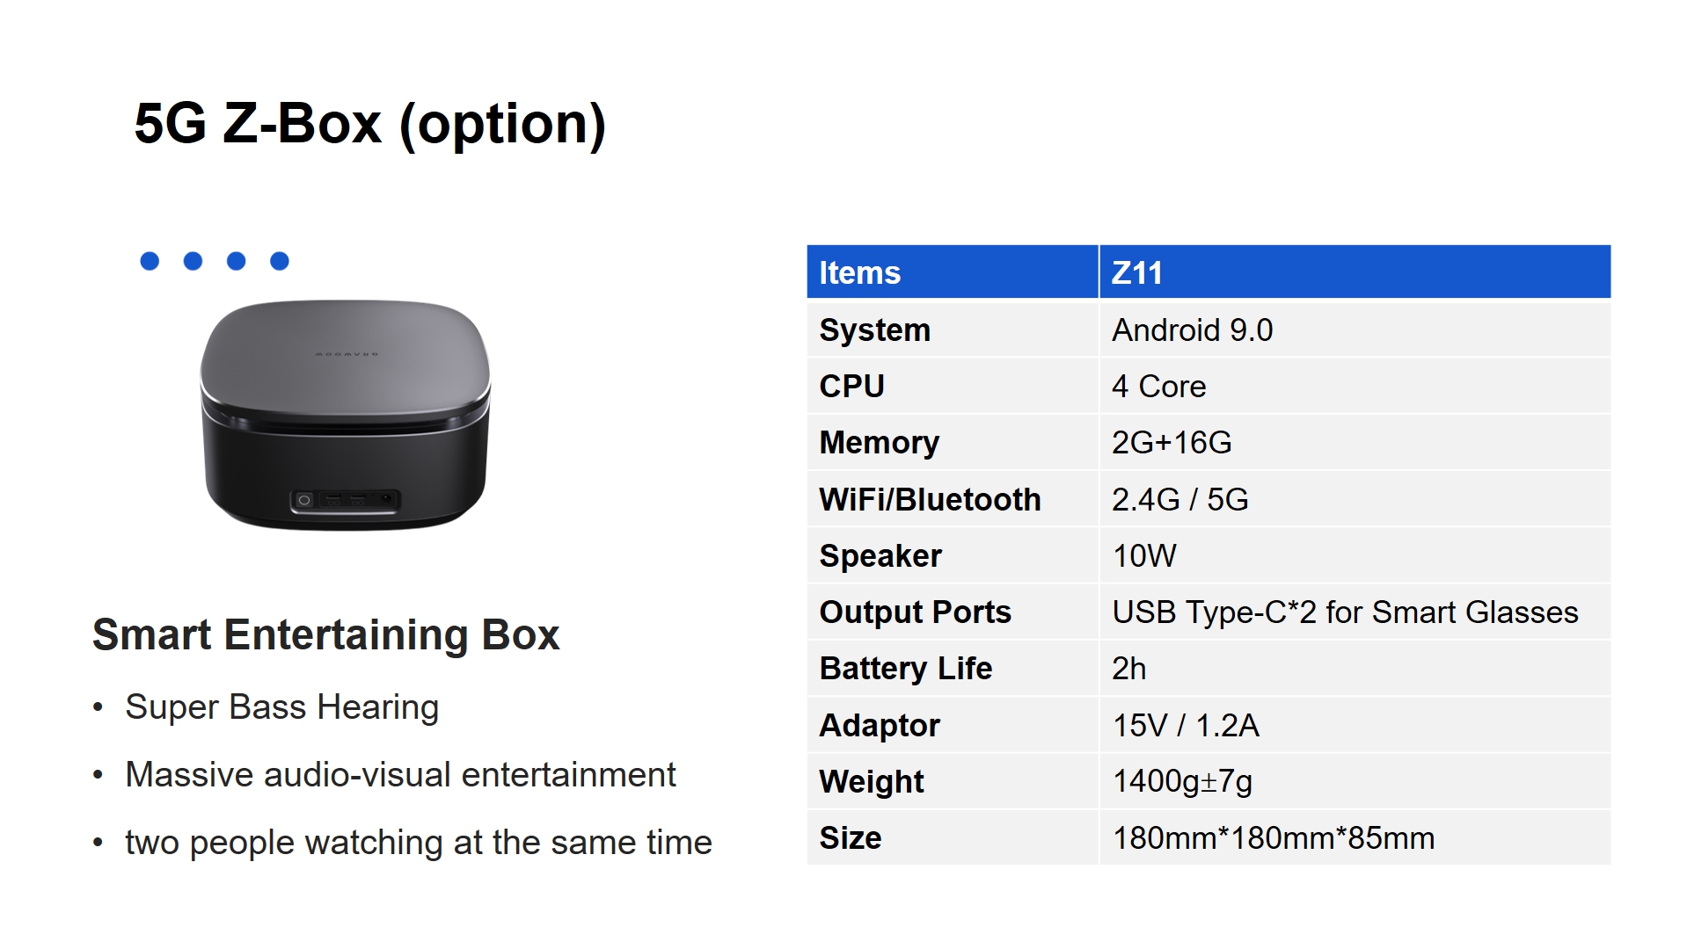The height and width of the screenshot is (949, 1687).
Task: Click the Z11 column header
Action: (x=1355, y=272)
